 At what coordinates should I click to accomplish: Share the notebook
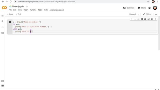coord(142,8)
